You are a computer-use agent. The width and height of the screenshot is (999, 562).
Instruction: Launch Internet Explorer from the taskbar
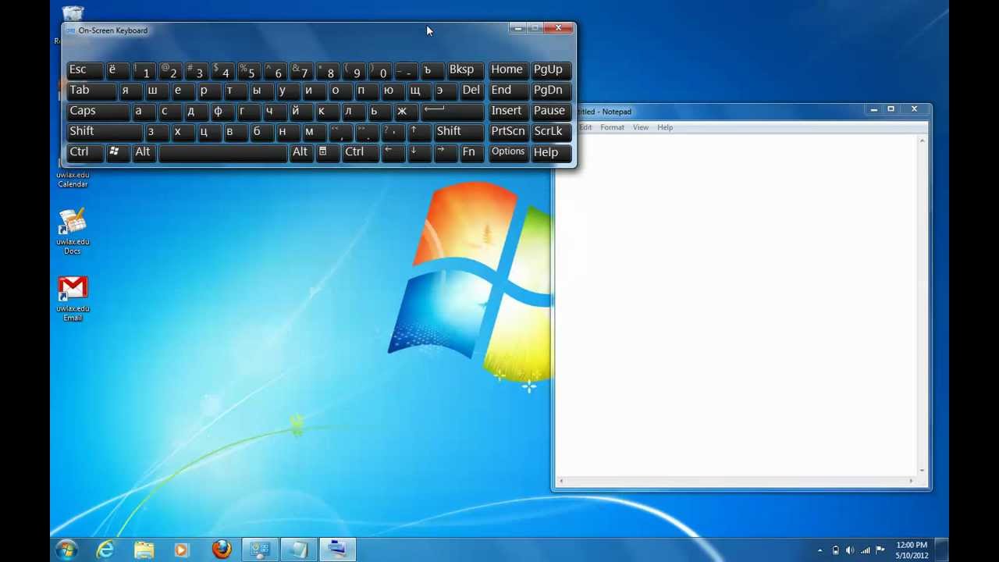click(105, 550)
